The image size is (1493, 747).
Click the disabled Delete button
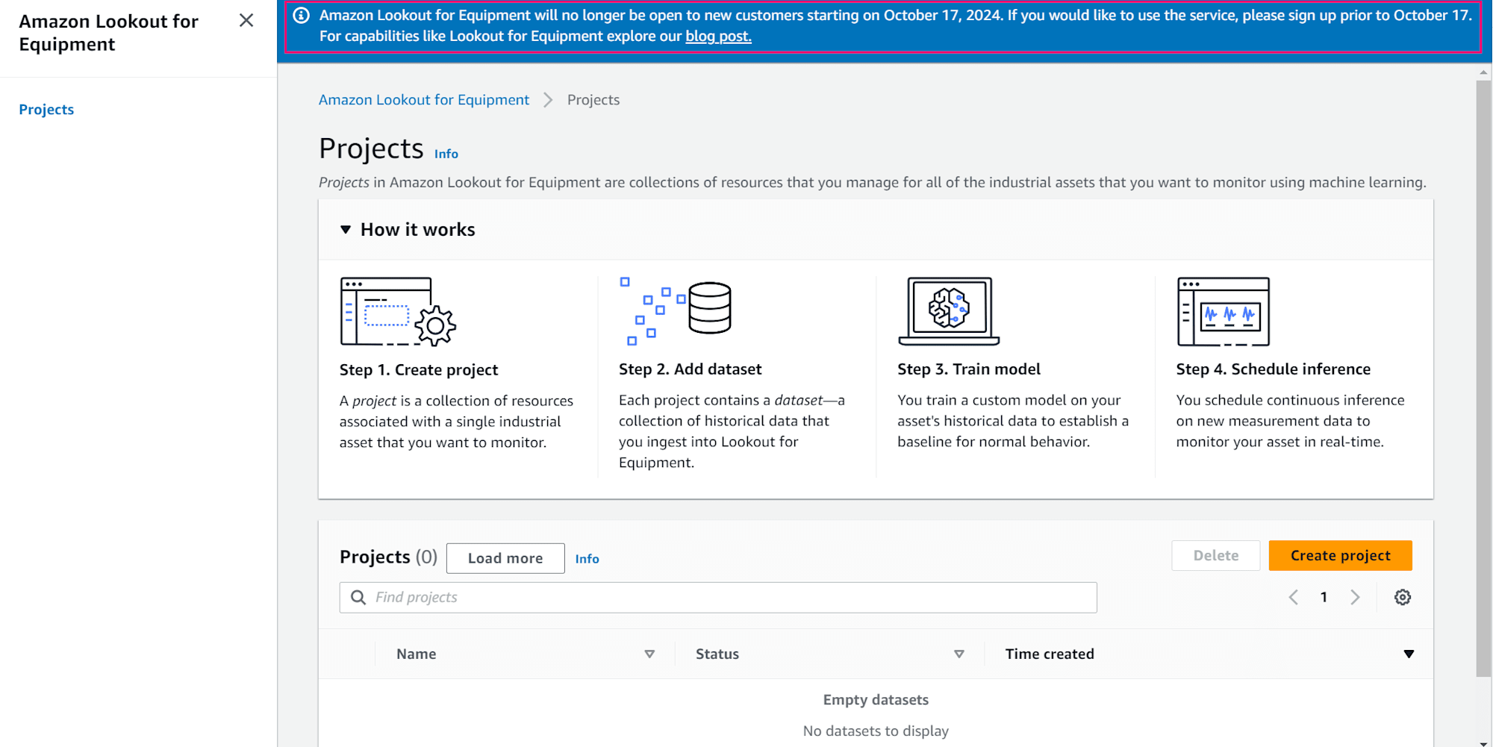(1216, 556)
